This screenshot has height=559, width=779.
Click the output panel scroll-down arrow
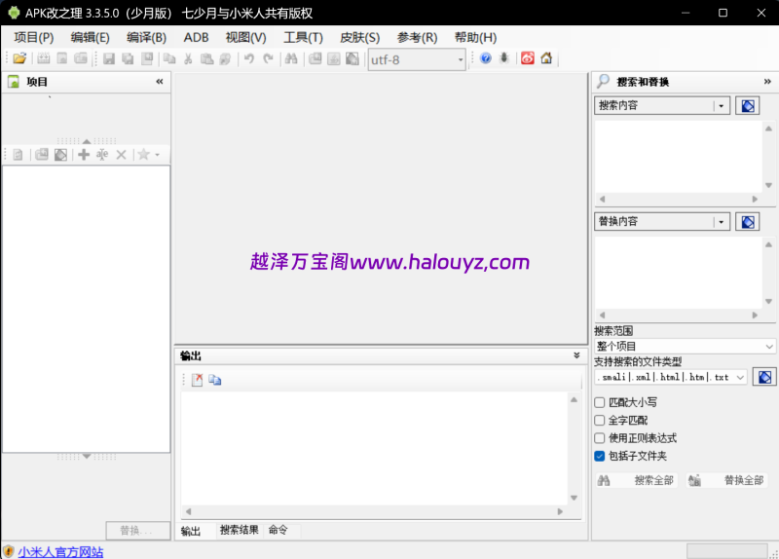574,498
